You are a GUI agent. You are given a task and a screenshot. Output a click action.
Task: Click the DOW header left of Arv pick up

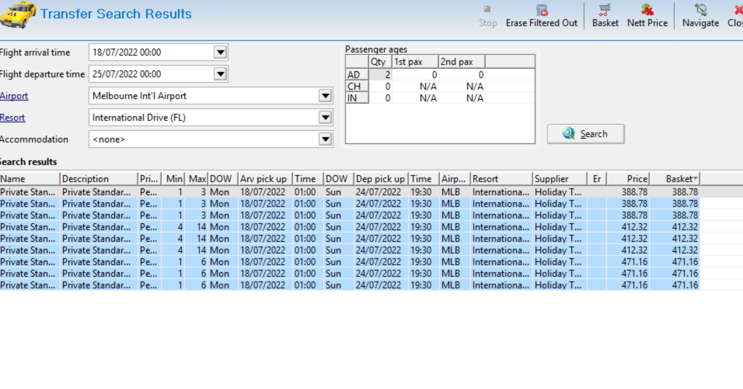[223, 179]
